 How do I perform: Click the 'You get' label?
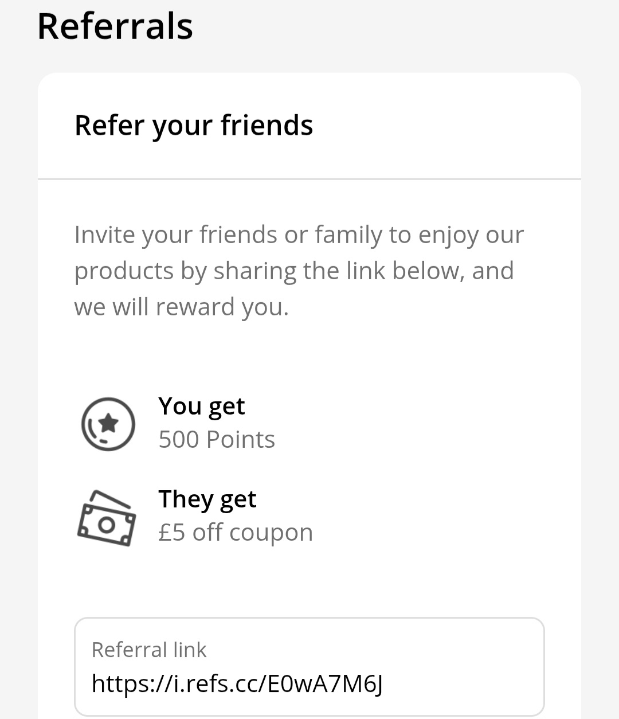coord(202,406)
